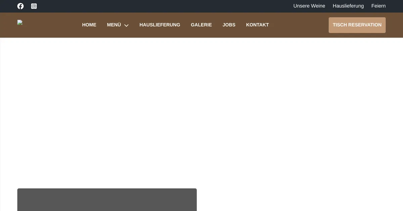Go to the Home menu item

point(89,25)
